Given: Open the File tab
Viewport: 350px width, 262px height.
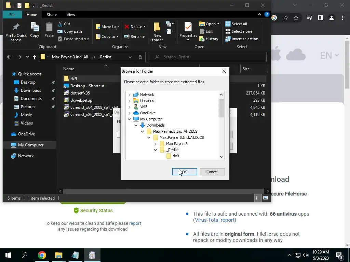Looking at the screenshot, I should (12, 15).
